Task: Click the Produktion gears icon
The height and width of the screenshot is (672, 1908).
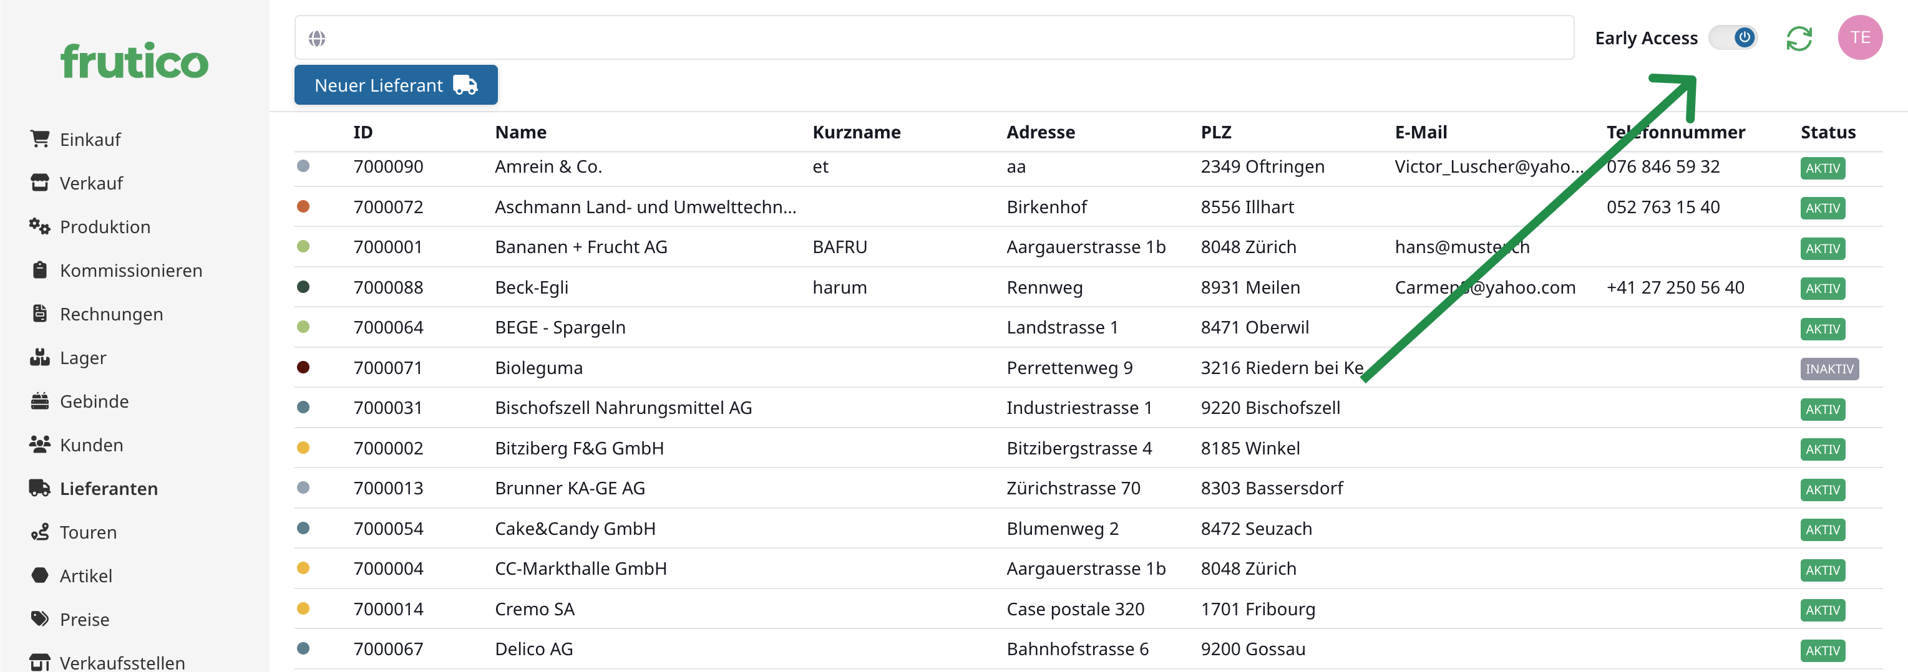Action: (40, 226)
